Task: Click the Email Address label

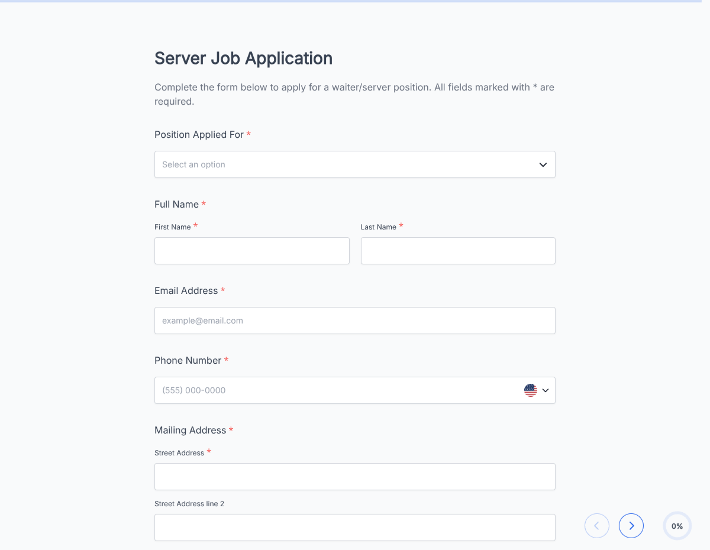Action: point(186,291)
